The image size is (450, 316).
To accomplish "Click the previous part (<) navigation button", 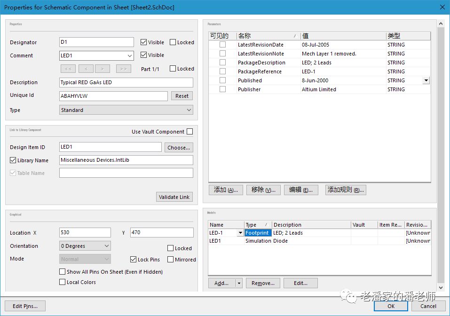I will pos(86,69).
